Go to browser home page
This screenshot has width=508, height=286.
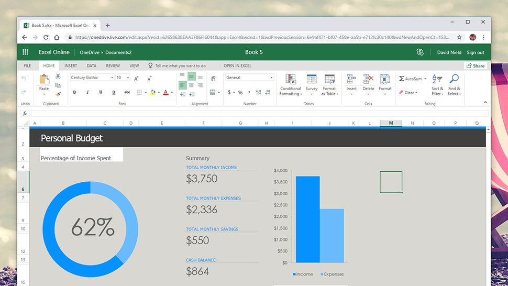tap(57, 37)
